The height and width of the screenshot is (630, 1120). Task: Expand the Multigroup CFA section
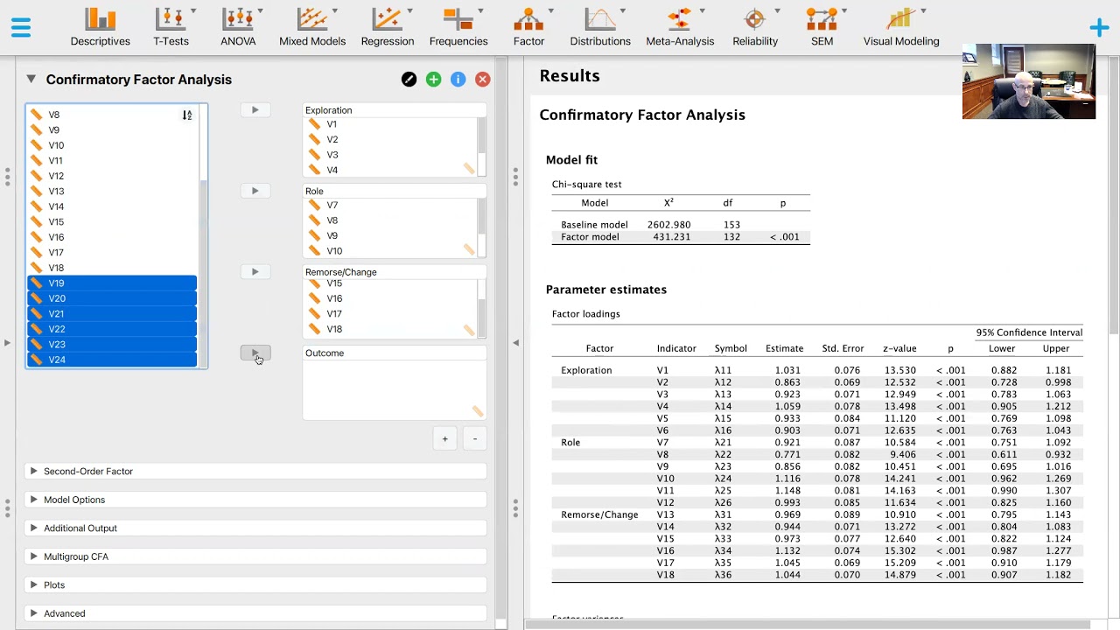point(255,556)
